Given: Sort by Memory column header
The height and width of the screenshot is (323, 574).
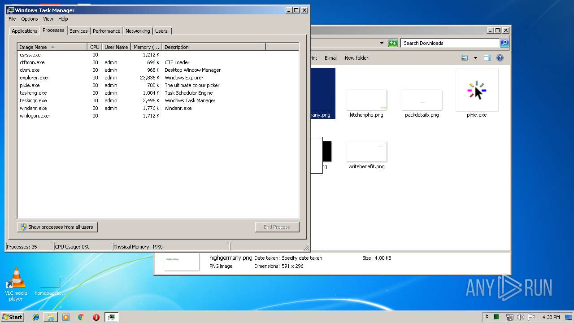Looking at the screenshot, I should [x=146, y=47].
